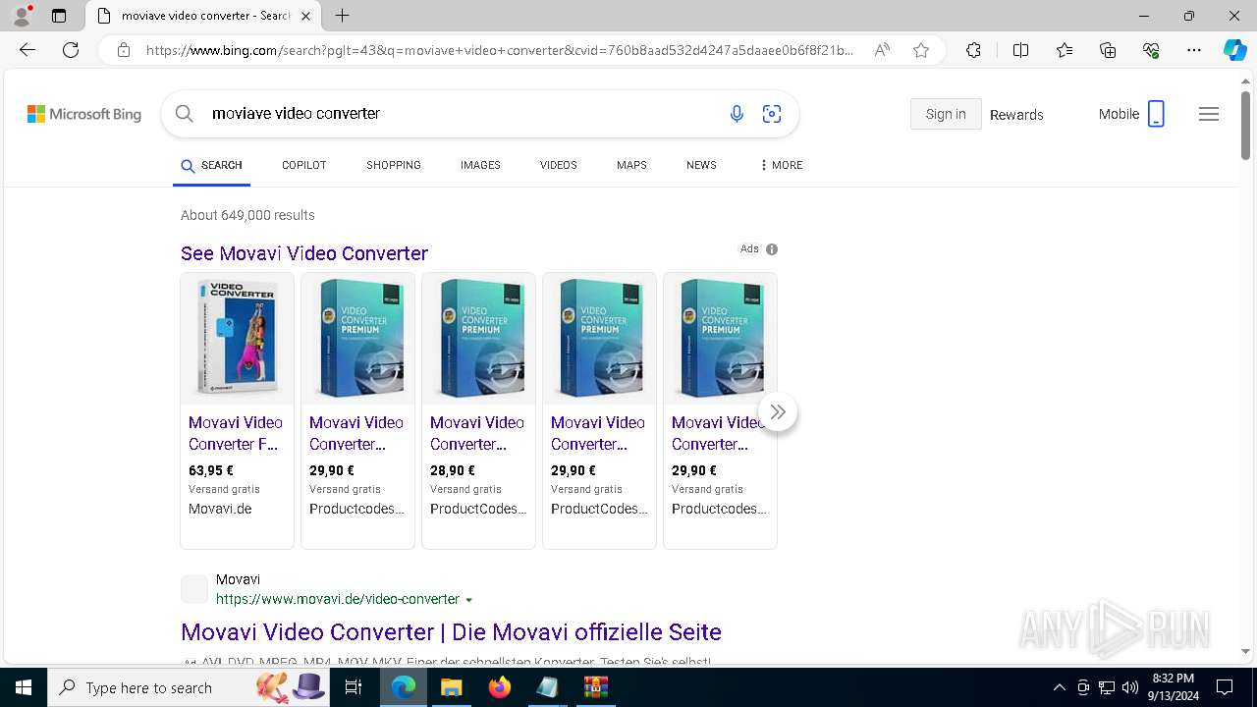Screen dimensions: 1257x707
Task: Refresh the page with reload icon
Action: point(71,50)
